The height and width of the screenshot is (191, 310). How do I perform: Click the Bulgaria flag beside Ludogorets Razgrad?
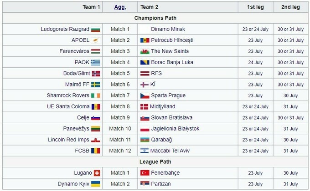[x=96, y=29]
